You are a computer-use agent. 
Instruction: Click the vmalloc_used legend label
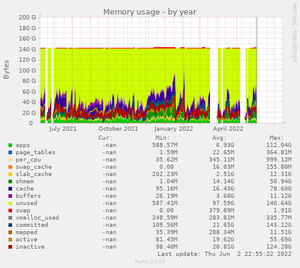pos(37,218)
